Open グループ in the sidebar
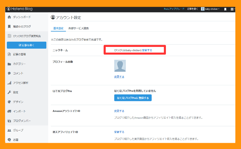Screen dimensions: 241x149 18,130
